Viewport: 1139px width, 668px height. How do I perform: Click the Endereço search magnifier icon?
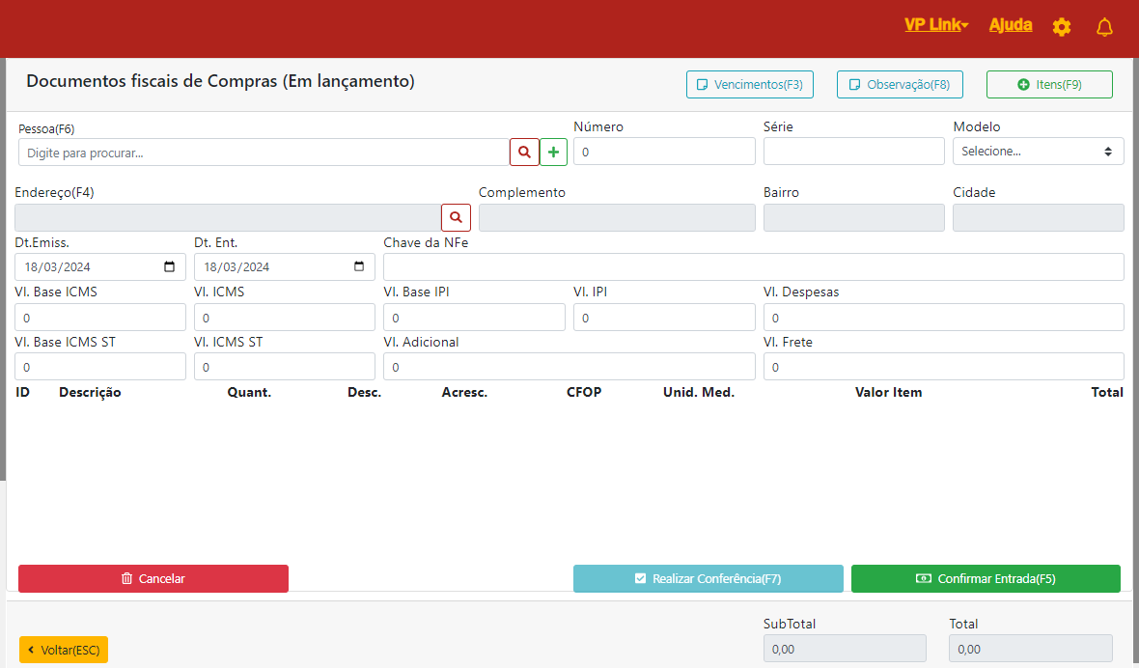tap(456, 217)
